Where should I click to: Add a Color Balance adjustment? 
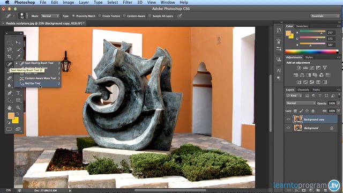click(x=302, y=75)
